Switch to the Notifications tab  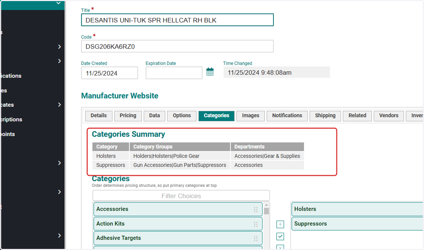tap(287, 116)
